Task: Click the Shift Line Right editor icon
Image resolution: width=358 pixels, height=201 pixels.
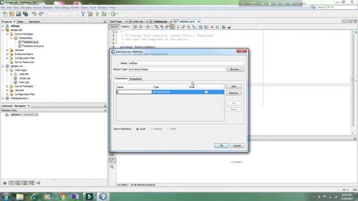Action: [205, 27]
